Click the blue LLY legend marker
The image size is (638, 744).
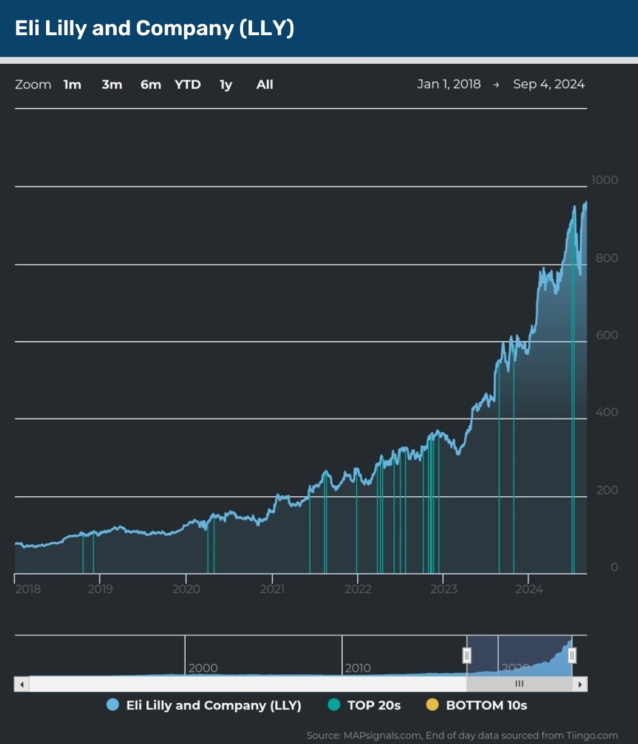click(112, 705)
